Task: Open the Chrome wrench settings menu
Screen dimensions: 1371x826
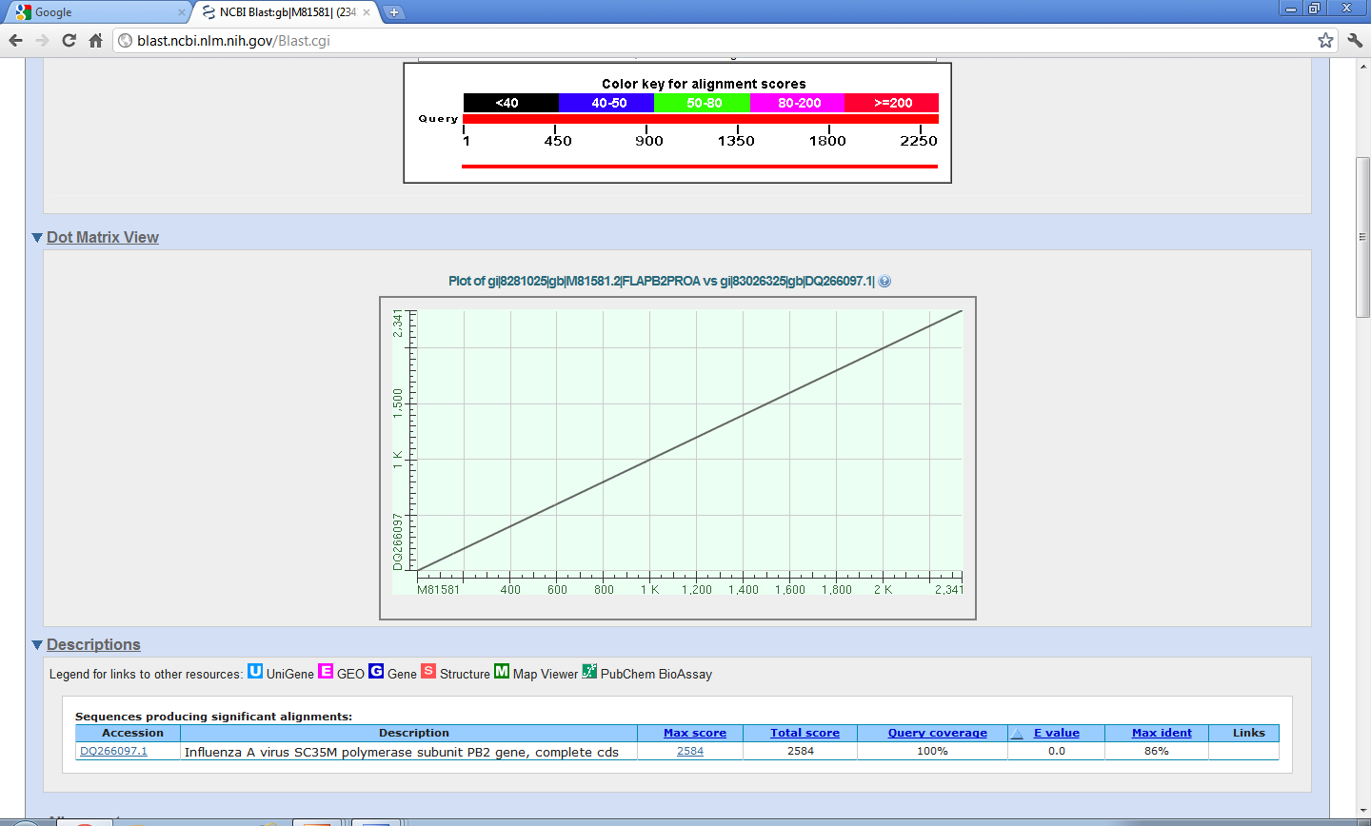Action: [1355, 40]
